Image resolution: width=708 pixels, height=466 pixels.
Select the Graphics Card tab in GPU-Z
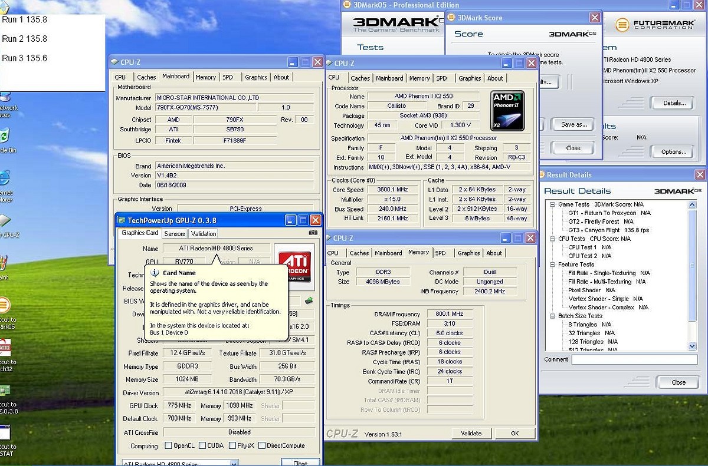[140, 233]
